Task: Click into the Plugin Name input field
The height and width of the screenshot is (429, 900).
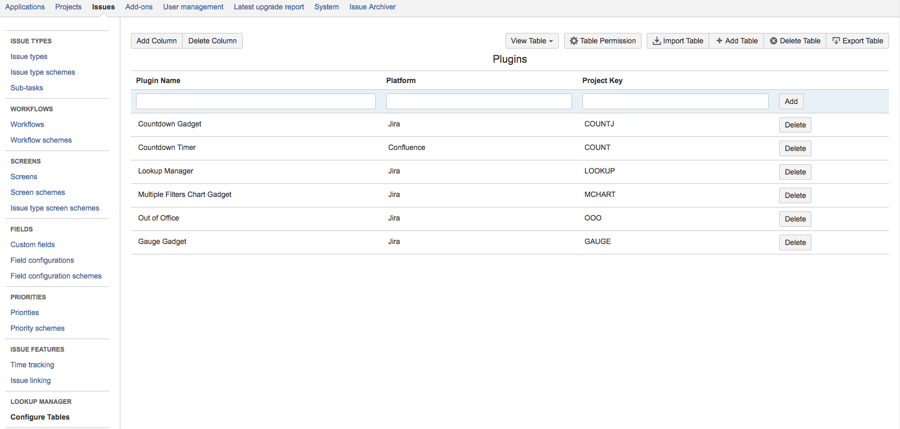Action: point(255,101)
